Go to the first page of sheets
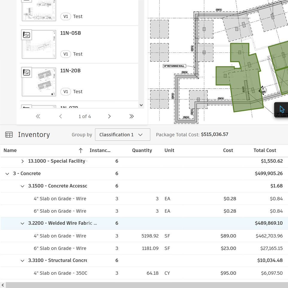The height and width of the screenshot is (288, 288). click(x=38, y=116)
